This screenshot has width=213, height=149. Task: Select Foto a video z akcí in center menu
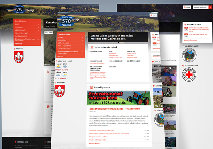tap(65, 46)
